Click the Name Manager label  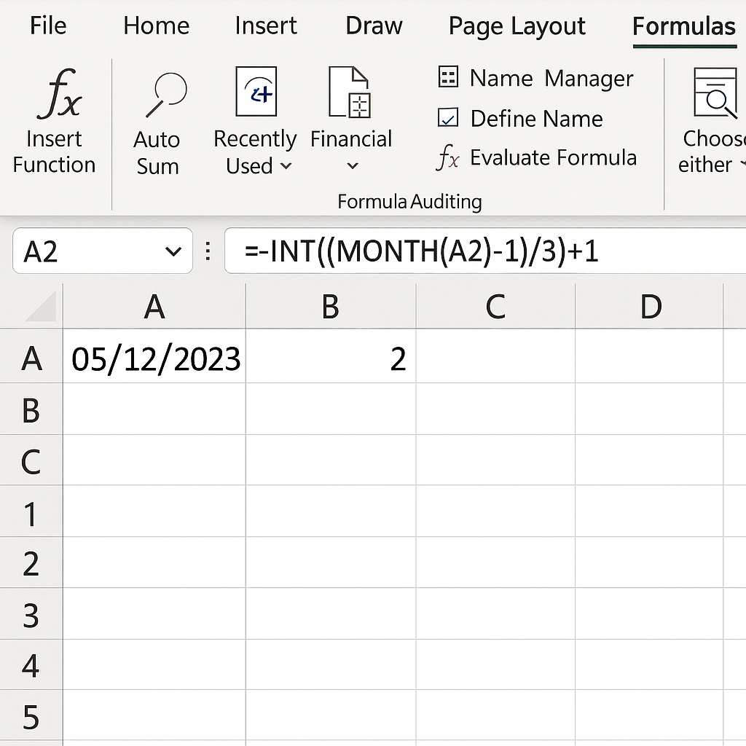pyautogui.click(x=551, y=78)
